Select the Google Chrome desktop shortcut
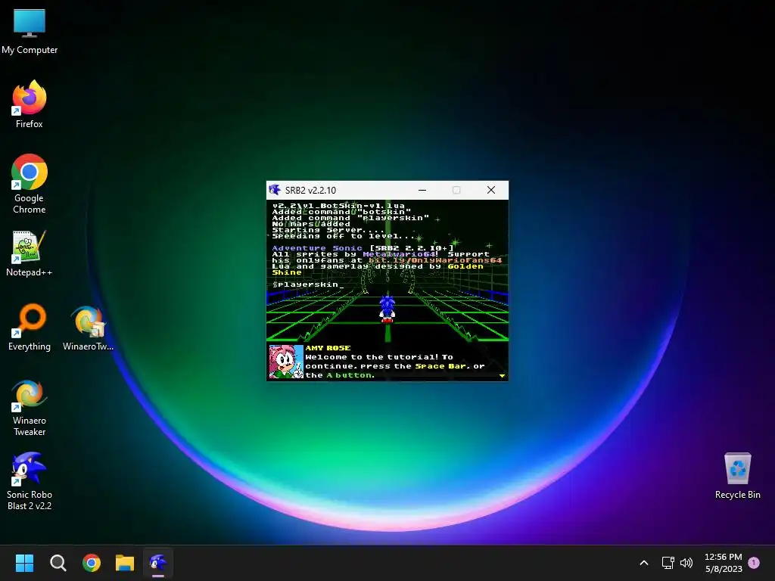 (30, 184)
